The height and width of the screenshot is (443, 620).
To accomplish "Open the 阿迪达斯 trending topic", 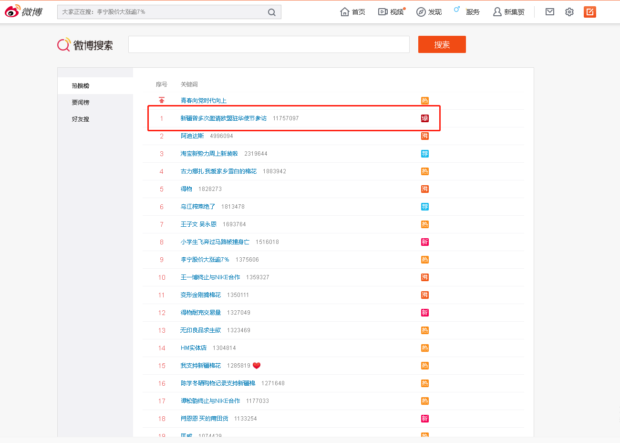I will (x=192, y=136).
